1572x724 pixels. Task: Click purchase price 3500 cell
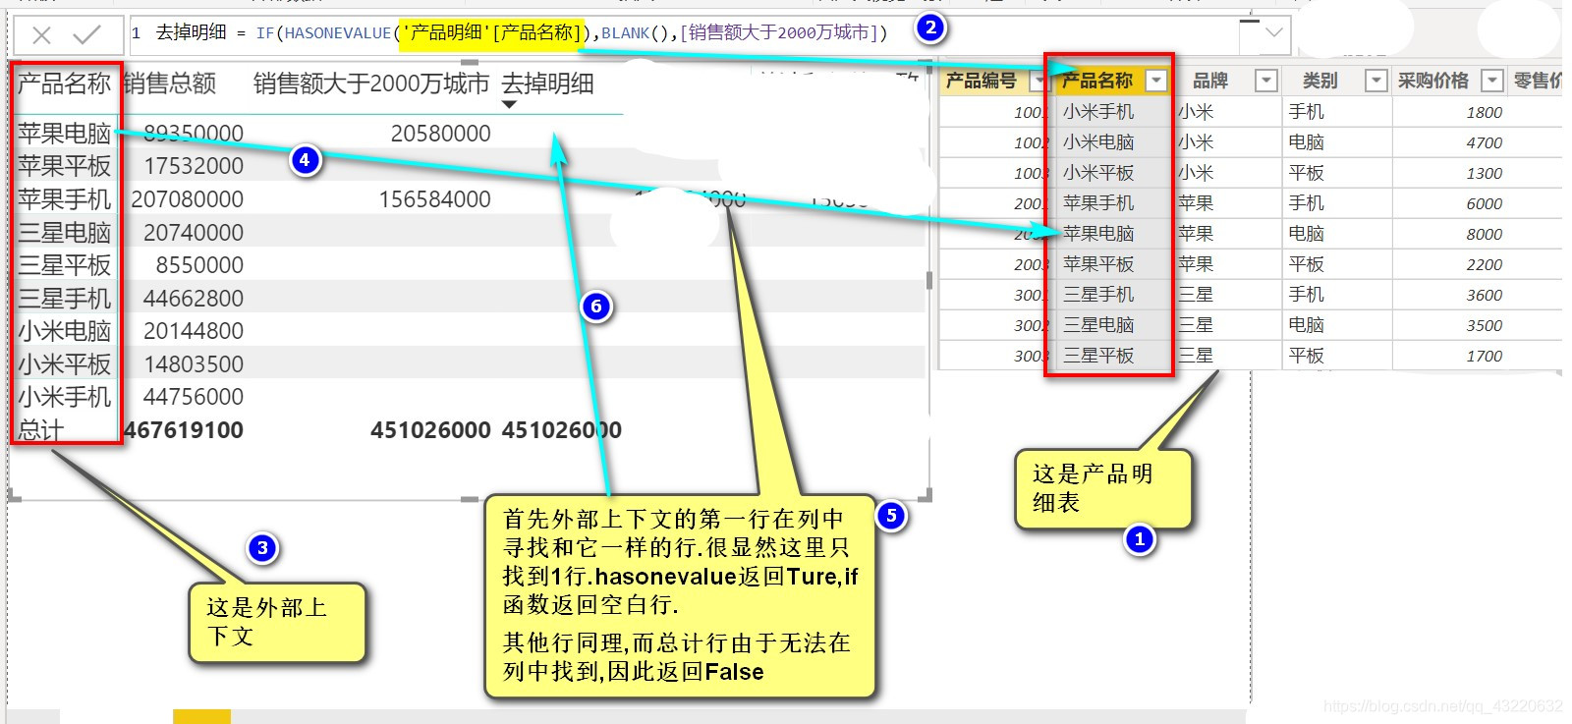tap(1484, 325)
